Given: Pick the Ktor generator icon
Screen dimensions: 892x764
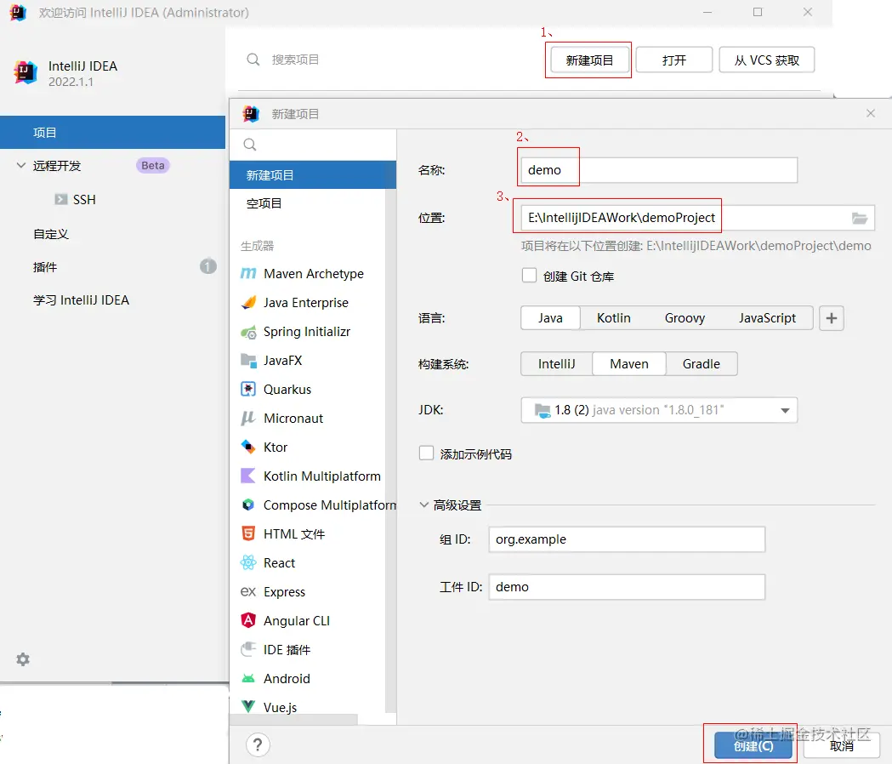Looking at the screenshot, I should (x=248, y=447).
